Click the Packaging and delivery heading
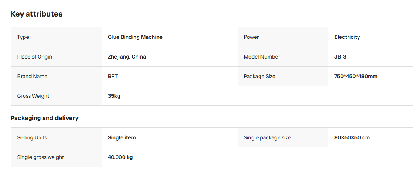Screen dimensions: 413x179 pos(45,118)
